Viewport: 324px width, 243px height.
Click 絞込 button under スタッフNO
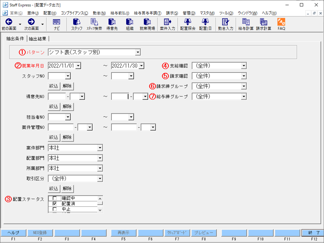[x=54, y=86]
